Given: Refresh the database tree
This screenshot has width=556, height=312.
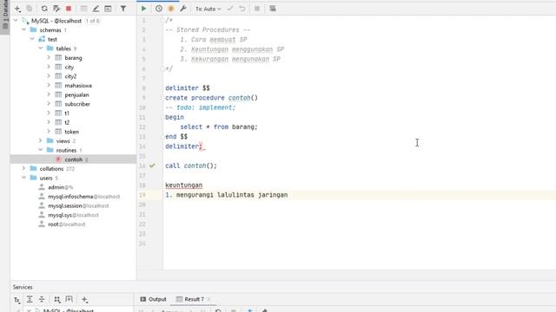Looking at the screenshot, I should [44, 9].
